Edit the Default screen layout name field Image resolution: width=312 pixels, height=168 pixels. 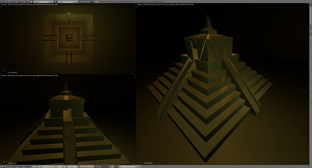click(x=41, y=2)
